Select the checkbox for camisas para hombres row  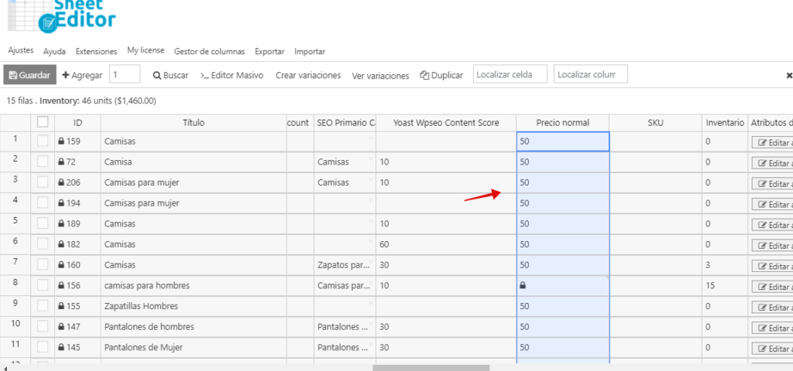(43, 285)
